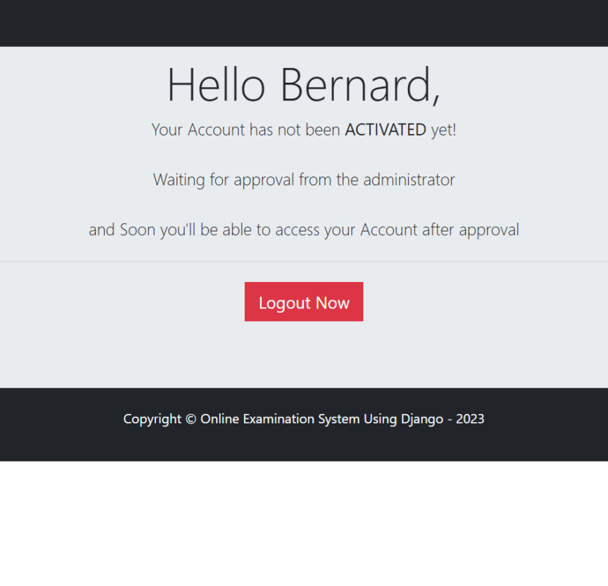This screenshot has height=586, width=608.
Task: Click the word Hello in the heading
Action: (x=216, y=84)
